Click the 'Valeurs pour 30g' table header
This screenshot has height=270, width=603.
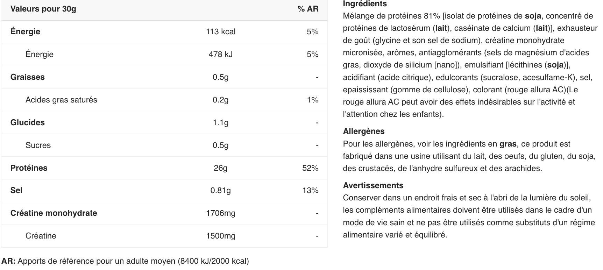(x=43, y=9)
